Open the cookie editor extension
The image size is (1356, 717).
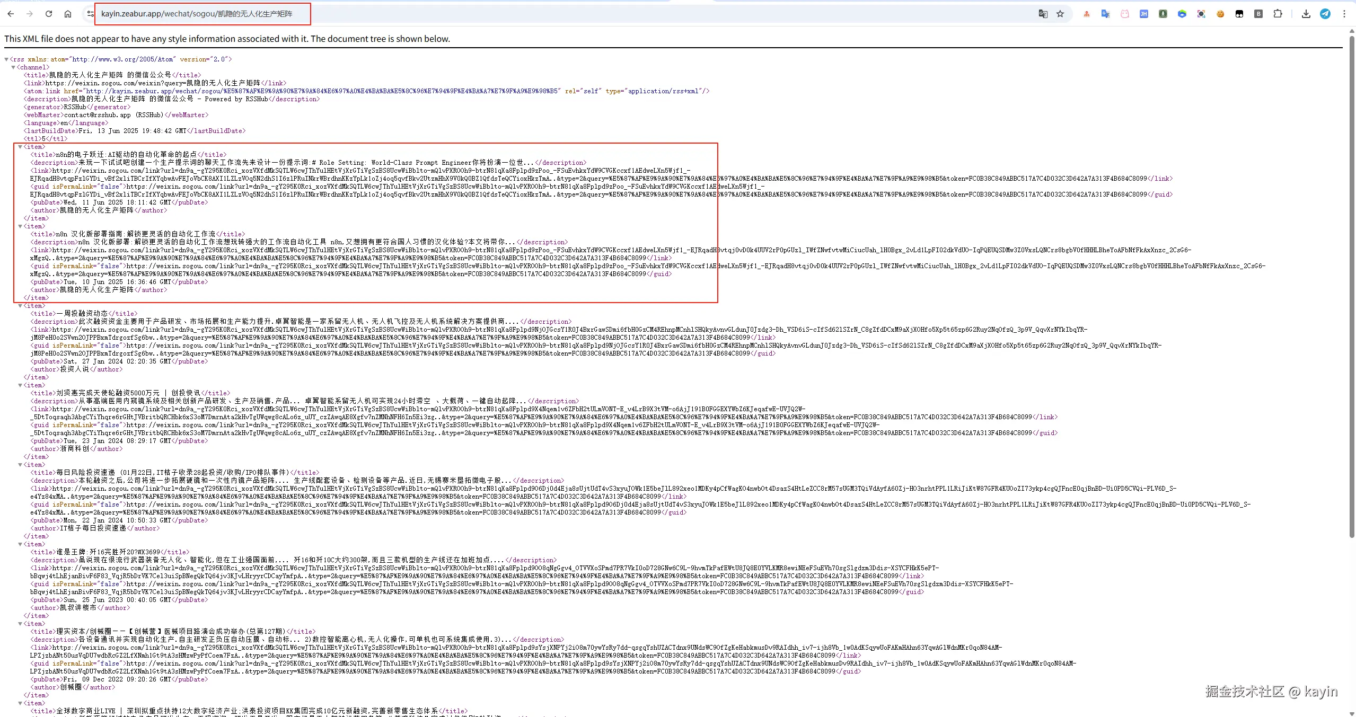point(1220,14)
